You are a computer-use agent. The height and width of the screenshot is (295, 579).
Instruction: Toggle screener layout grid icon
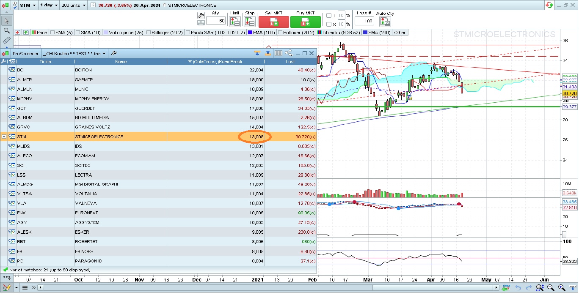(x=278, y=53)
